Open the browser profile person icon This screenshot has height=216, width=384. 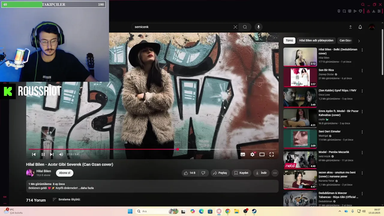coord(368,11)
